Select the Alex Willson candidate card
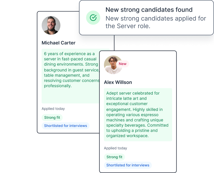Viewport: 214px width, 173px height. coord(138,112)
